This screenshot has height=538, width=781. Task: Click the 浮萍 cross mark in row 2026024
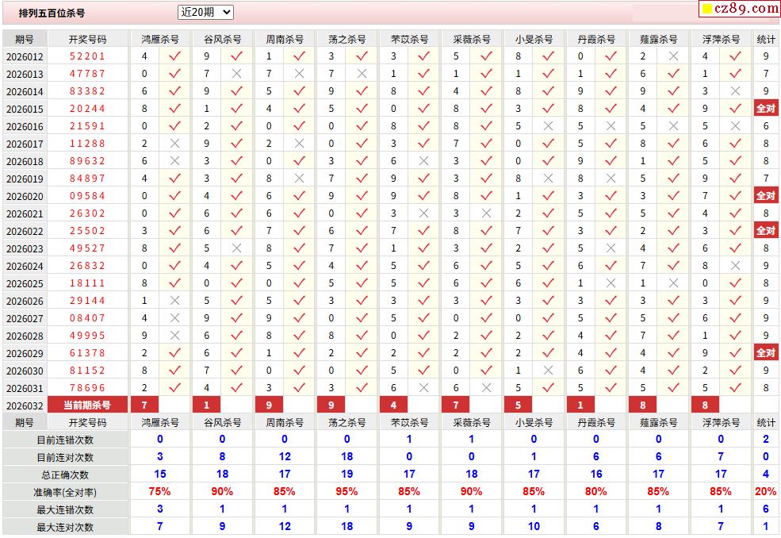tap(736, 266)
